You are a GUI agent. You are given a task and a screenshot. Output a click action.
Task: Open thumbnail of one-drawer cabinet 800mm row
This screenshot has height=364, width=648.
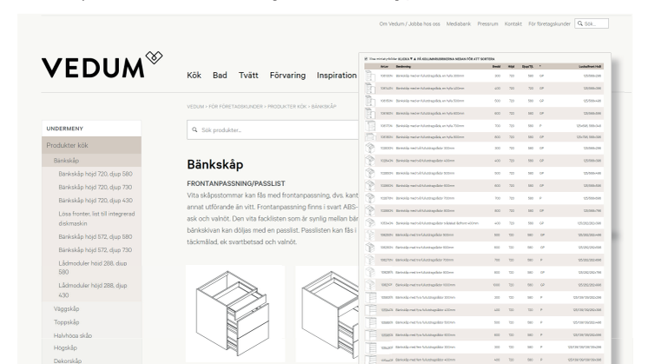370,136
